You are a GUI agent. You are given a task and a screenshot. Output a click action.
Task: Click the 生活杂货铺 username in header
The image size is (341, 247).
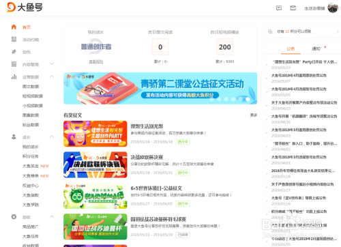[314, 8]
